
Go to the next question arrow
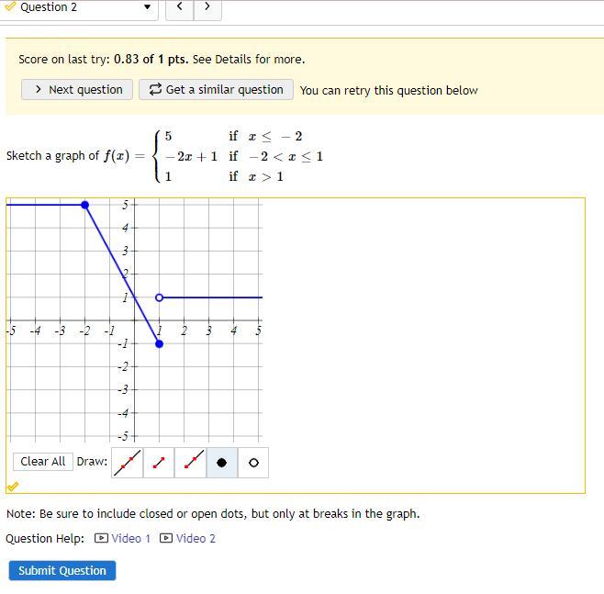(207, 6)
